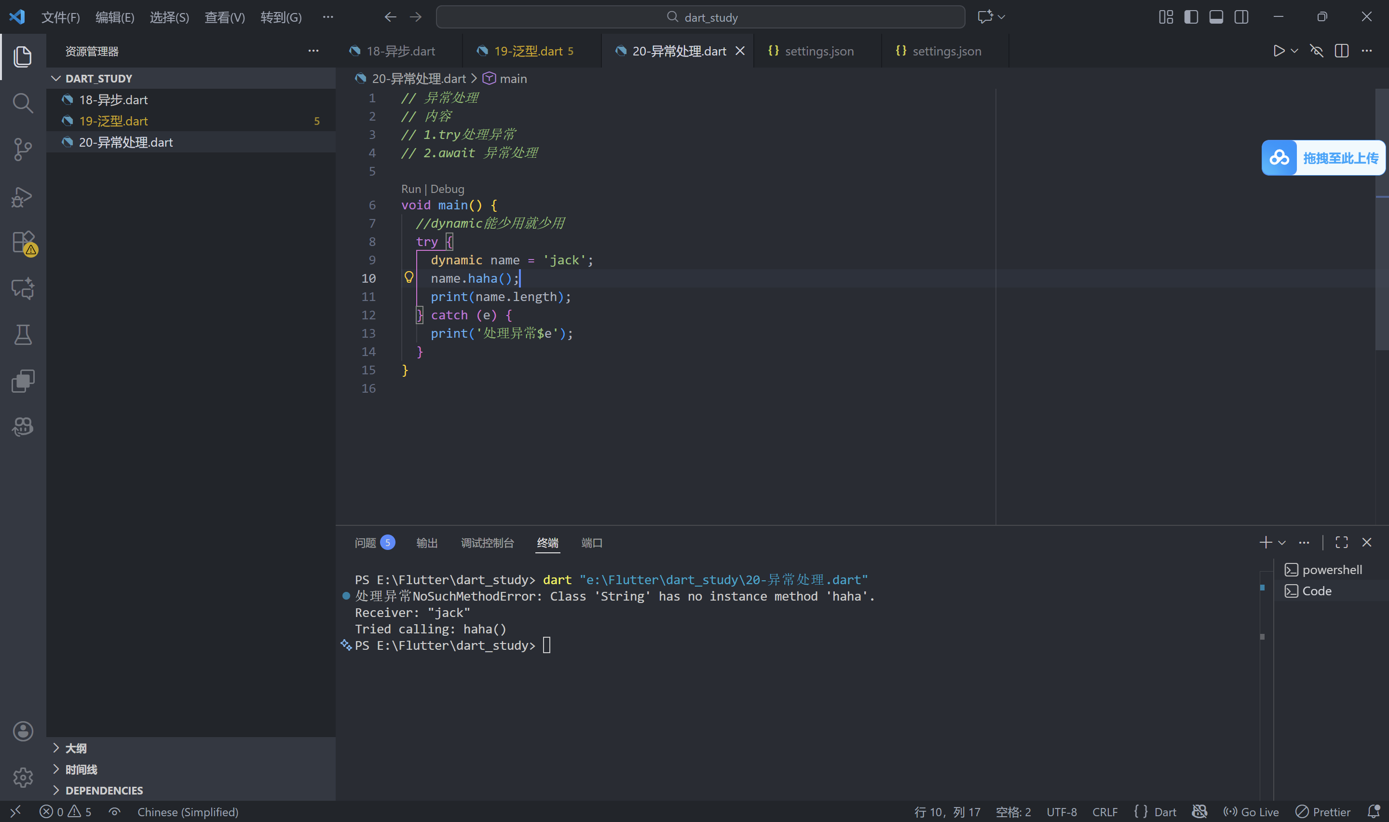
Task: Toggle the secondary side bar
Action: pos(1240,17)
